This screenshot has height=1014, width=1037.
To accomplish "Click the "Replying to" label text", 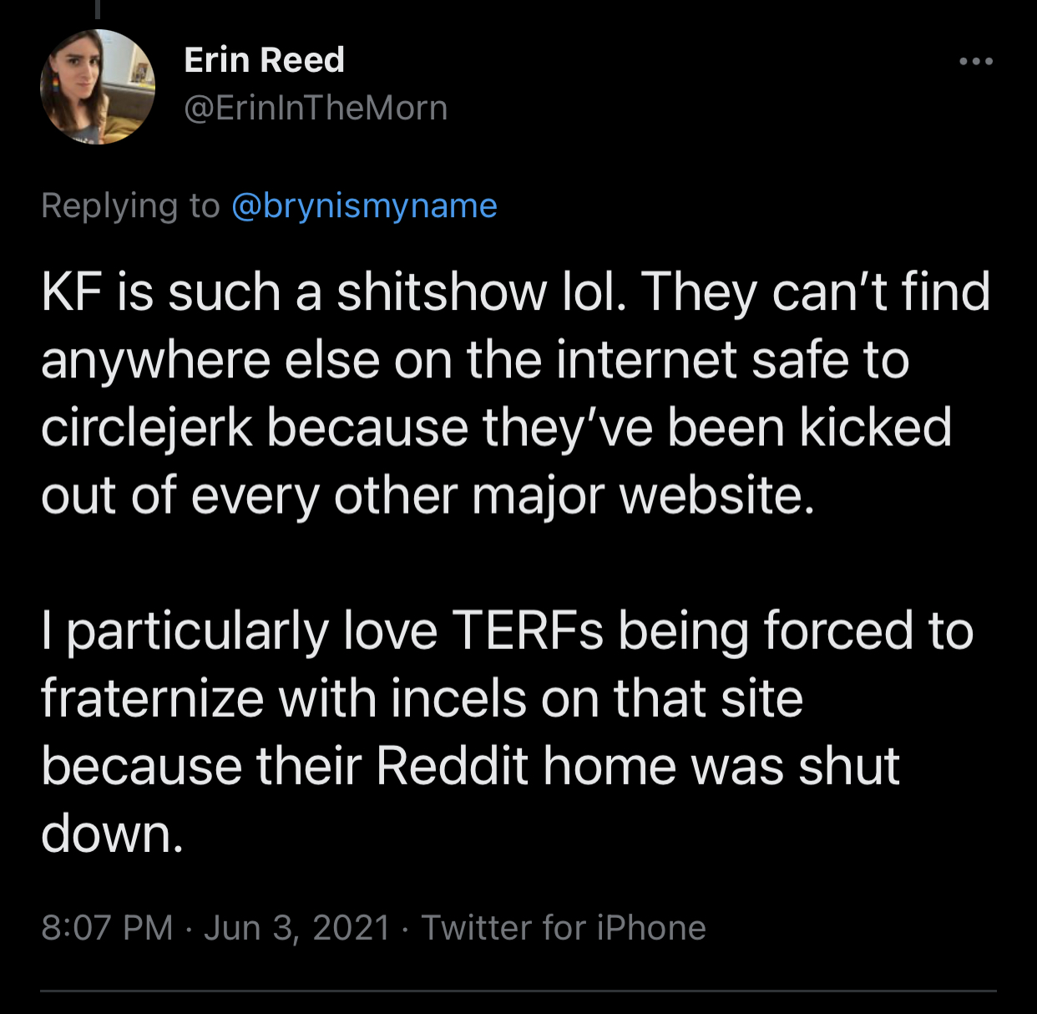I will click(x=130, y=205).
